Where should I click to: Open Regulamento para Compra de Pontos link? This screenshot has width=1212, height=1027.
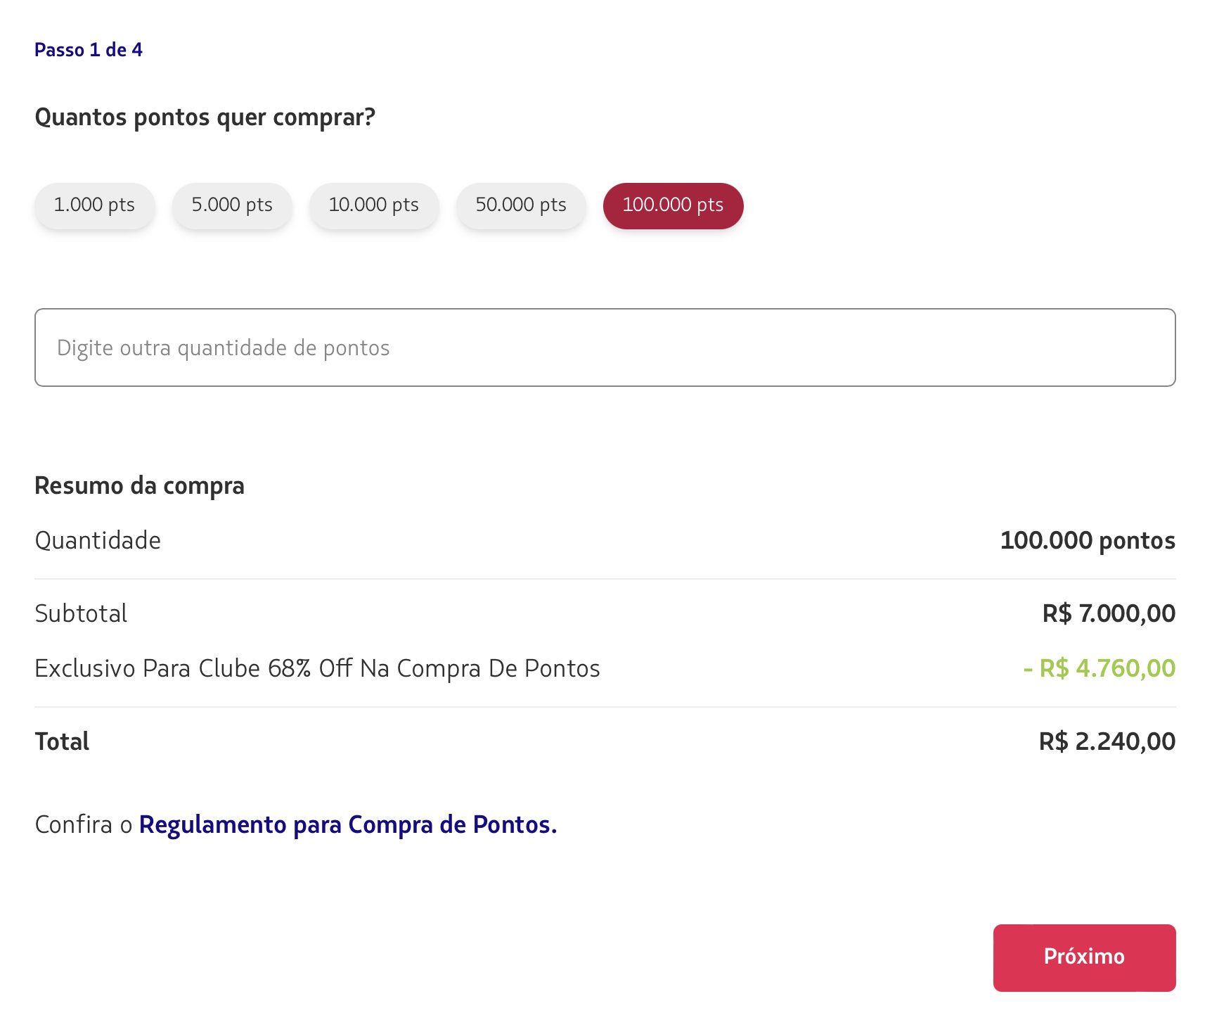[347, 824]
